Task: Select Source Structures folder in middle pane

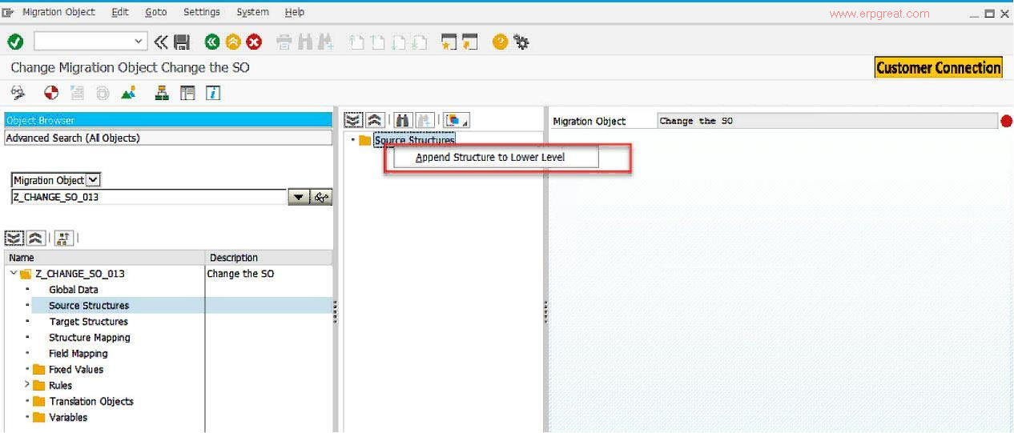Action: point(414,140)
